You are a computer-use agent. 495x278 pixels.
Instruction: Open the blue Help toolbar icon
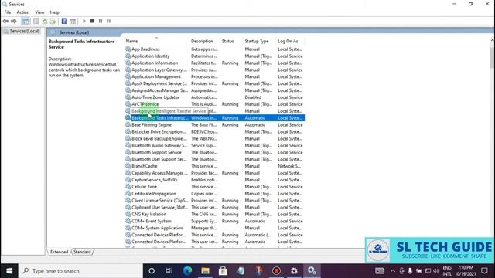[x=64, y=21]
